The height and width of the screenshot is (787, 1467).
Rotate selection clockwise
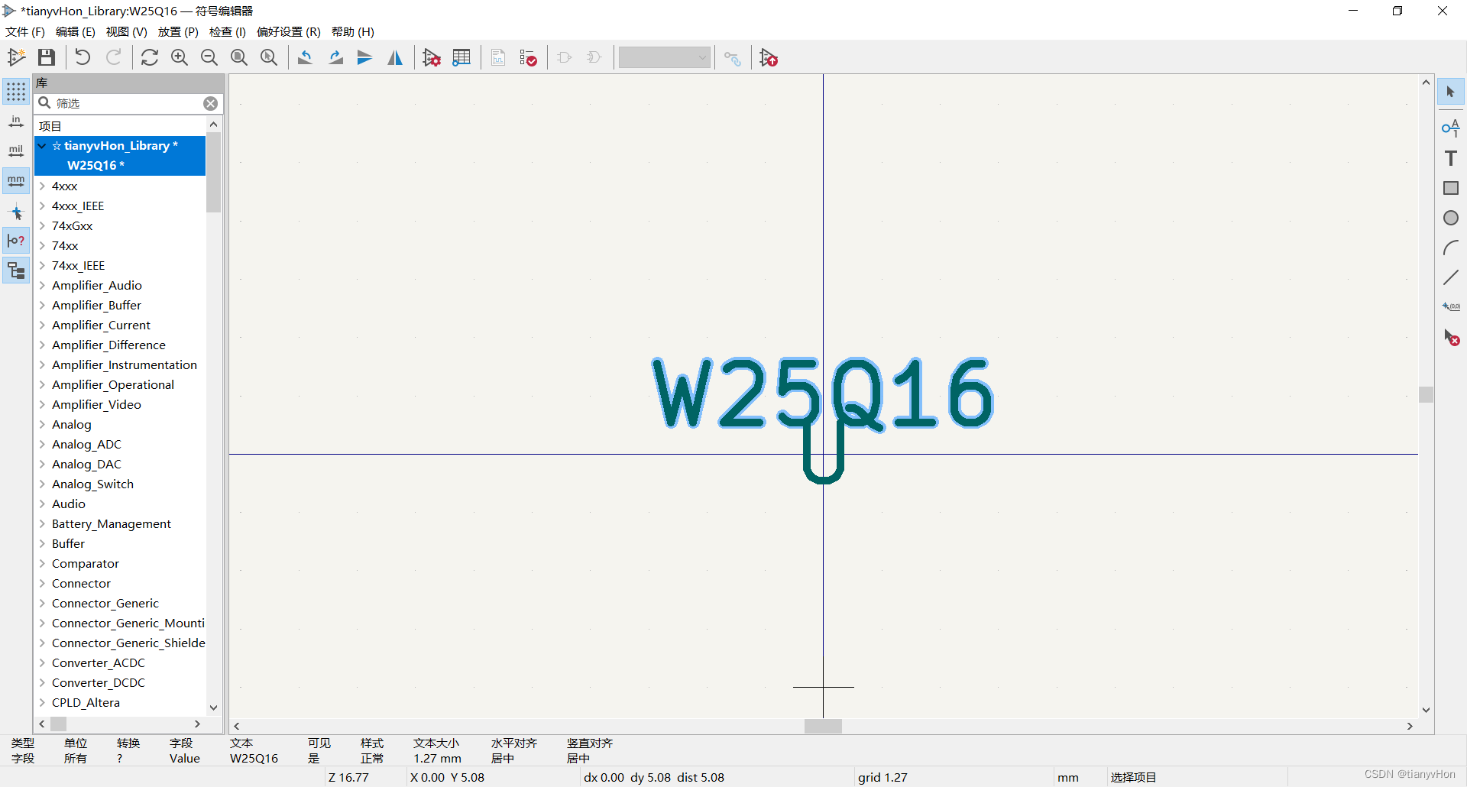[335, 57]
